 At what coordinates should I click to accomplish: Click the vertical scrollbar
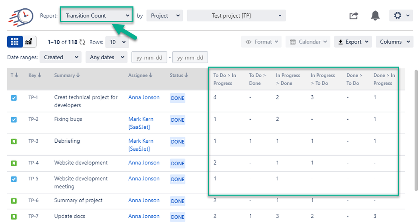416,131
